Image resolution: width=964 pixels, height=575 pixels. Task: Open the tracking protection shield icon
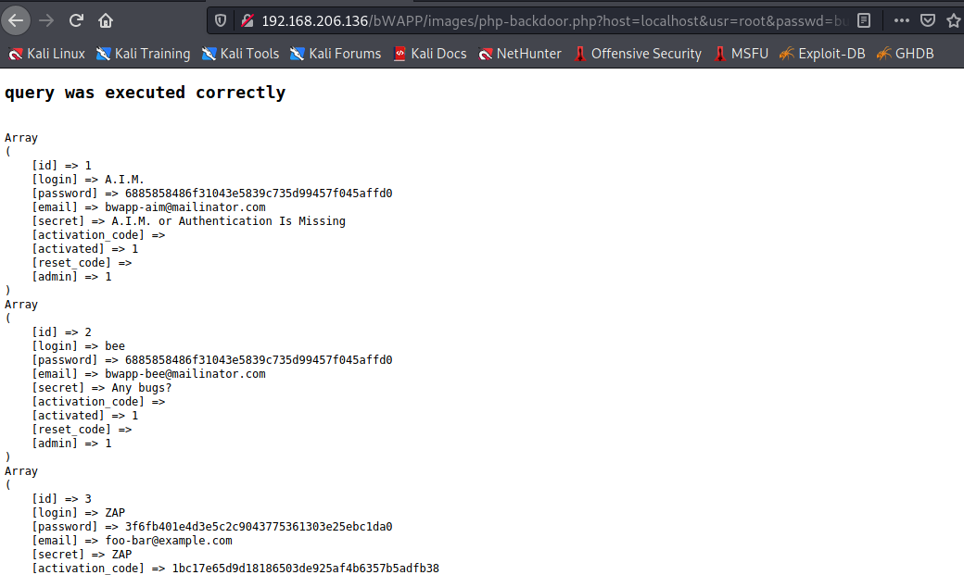pos(220,21)
